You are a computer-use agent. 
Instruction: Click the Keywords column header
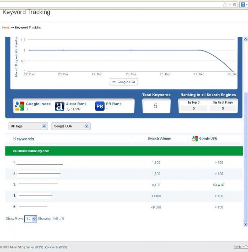coord(24,139)
